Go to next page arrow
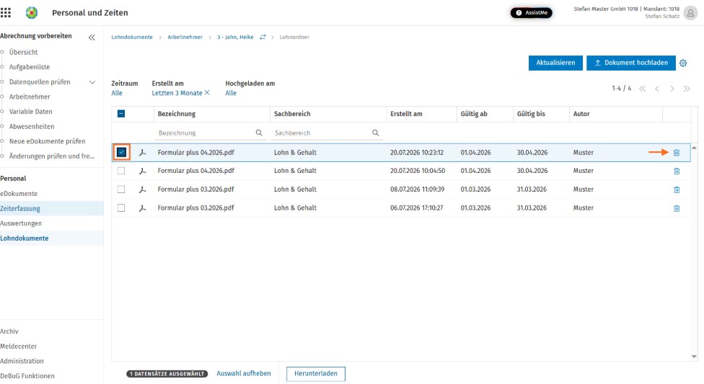Screen dimensions: 704x384 click(x=672, y=89)
